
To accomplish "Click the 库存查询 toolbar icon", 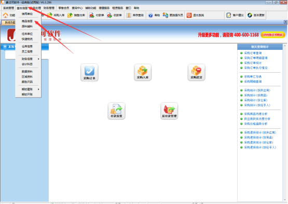I will pyautogui.click(x=129, y=15).
